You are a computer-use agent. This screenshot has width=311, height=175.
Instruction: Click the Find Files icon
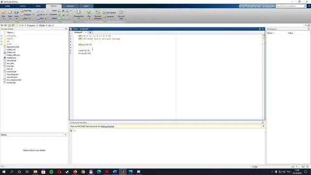coord(22,11)
